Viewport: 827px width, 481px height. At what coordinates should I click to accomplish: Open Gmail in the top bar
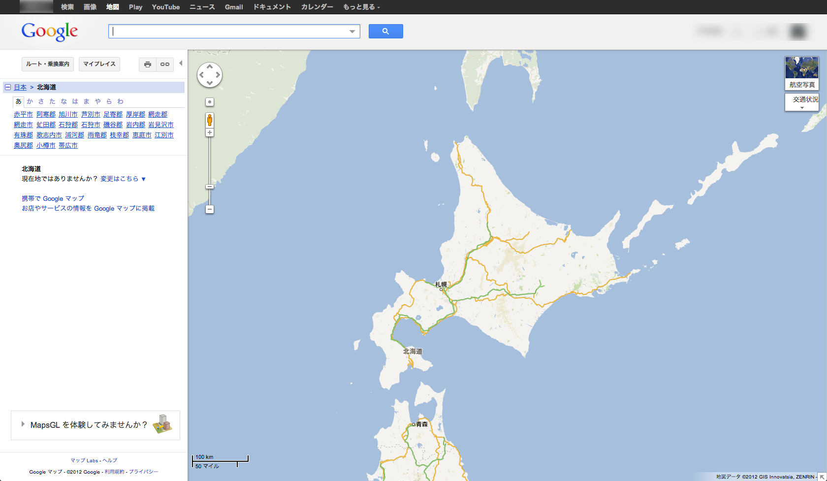(x=234, y=7)
